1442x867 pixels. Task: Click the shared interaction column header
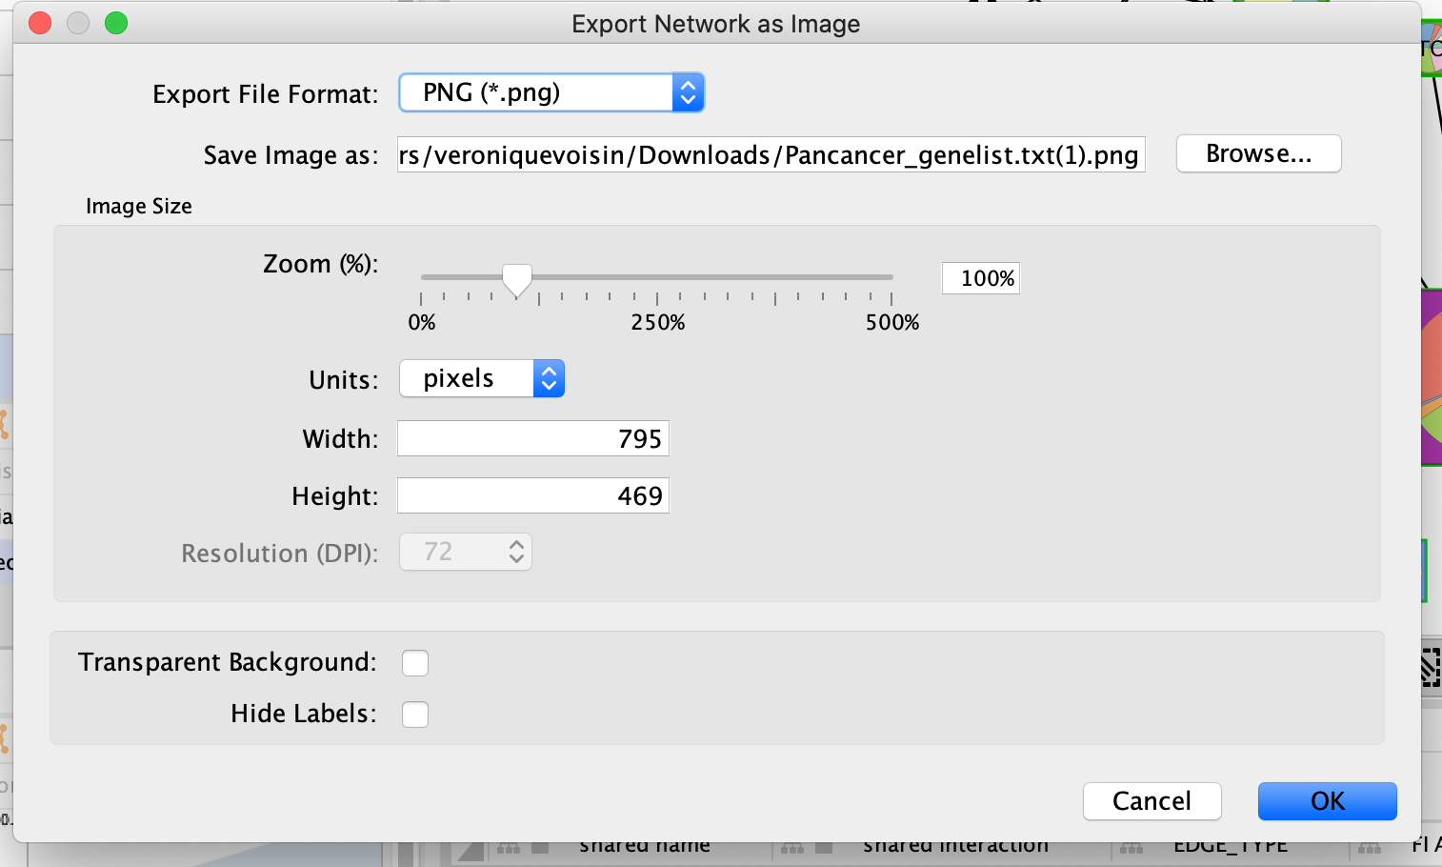coord(955,847)
